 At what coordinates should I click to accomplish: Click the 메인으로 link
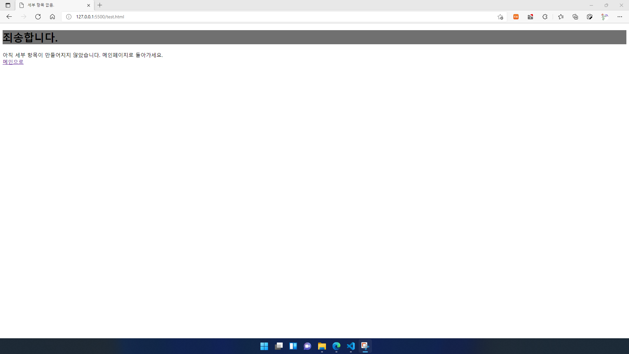click(x=13, y=61)
